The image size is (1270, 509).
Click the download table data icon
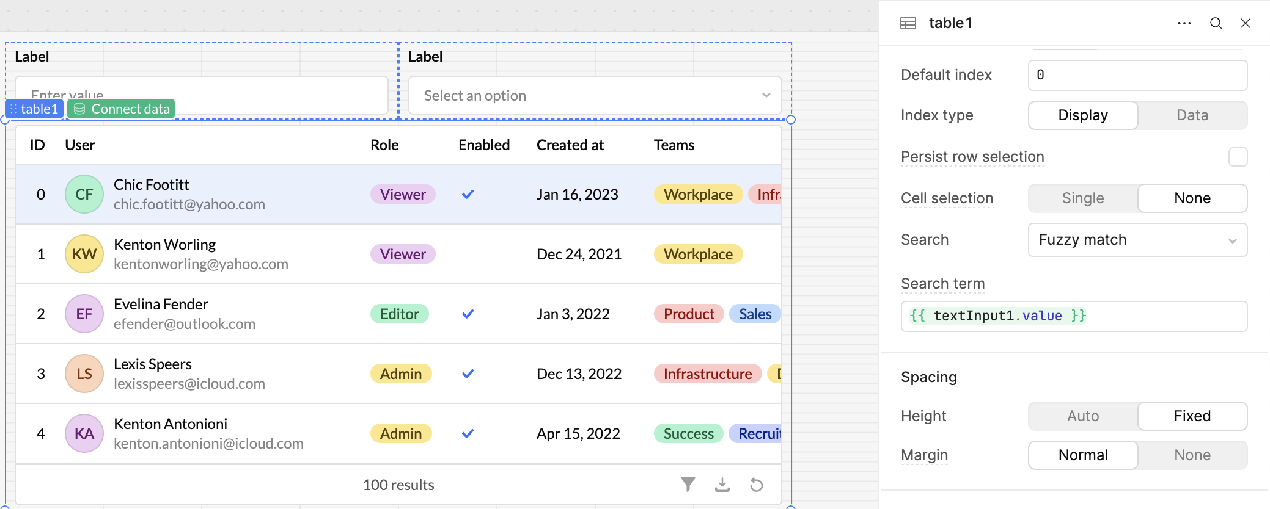[722, 485]
